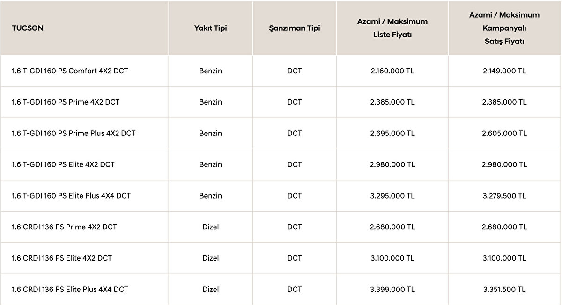Image resolution: width=562 pixels, height=305 pixels.
Task: Click the Azami / Maksimum Liste Fiyatı header
Action: point(392,28)
